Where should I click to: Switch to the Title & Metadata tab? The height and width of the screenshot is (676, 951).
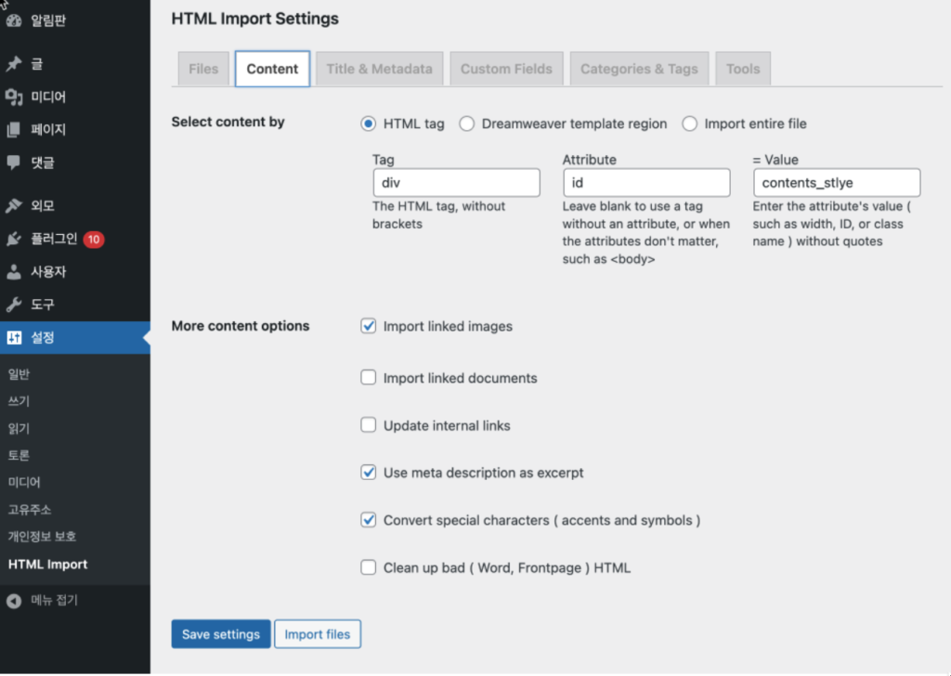(x=379, y=69)
